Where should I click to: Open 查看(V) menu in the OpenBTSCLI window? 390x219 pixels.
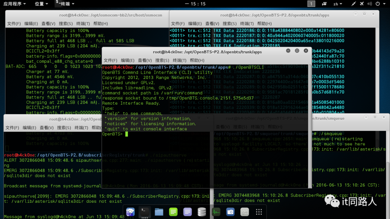coord(145,60)
